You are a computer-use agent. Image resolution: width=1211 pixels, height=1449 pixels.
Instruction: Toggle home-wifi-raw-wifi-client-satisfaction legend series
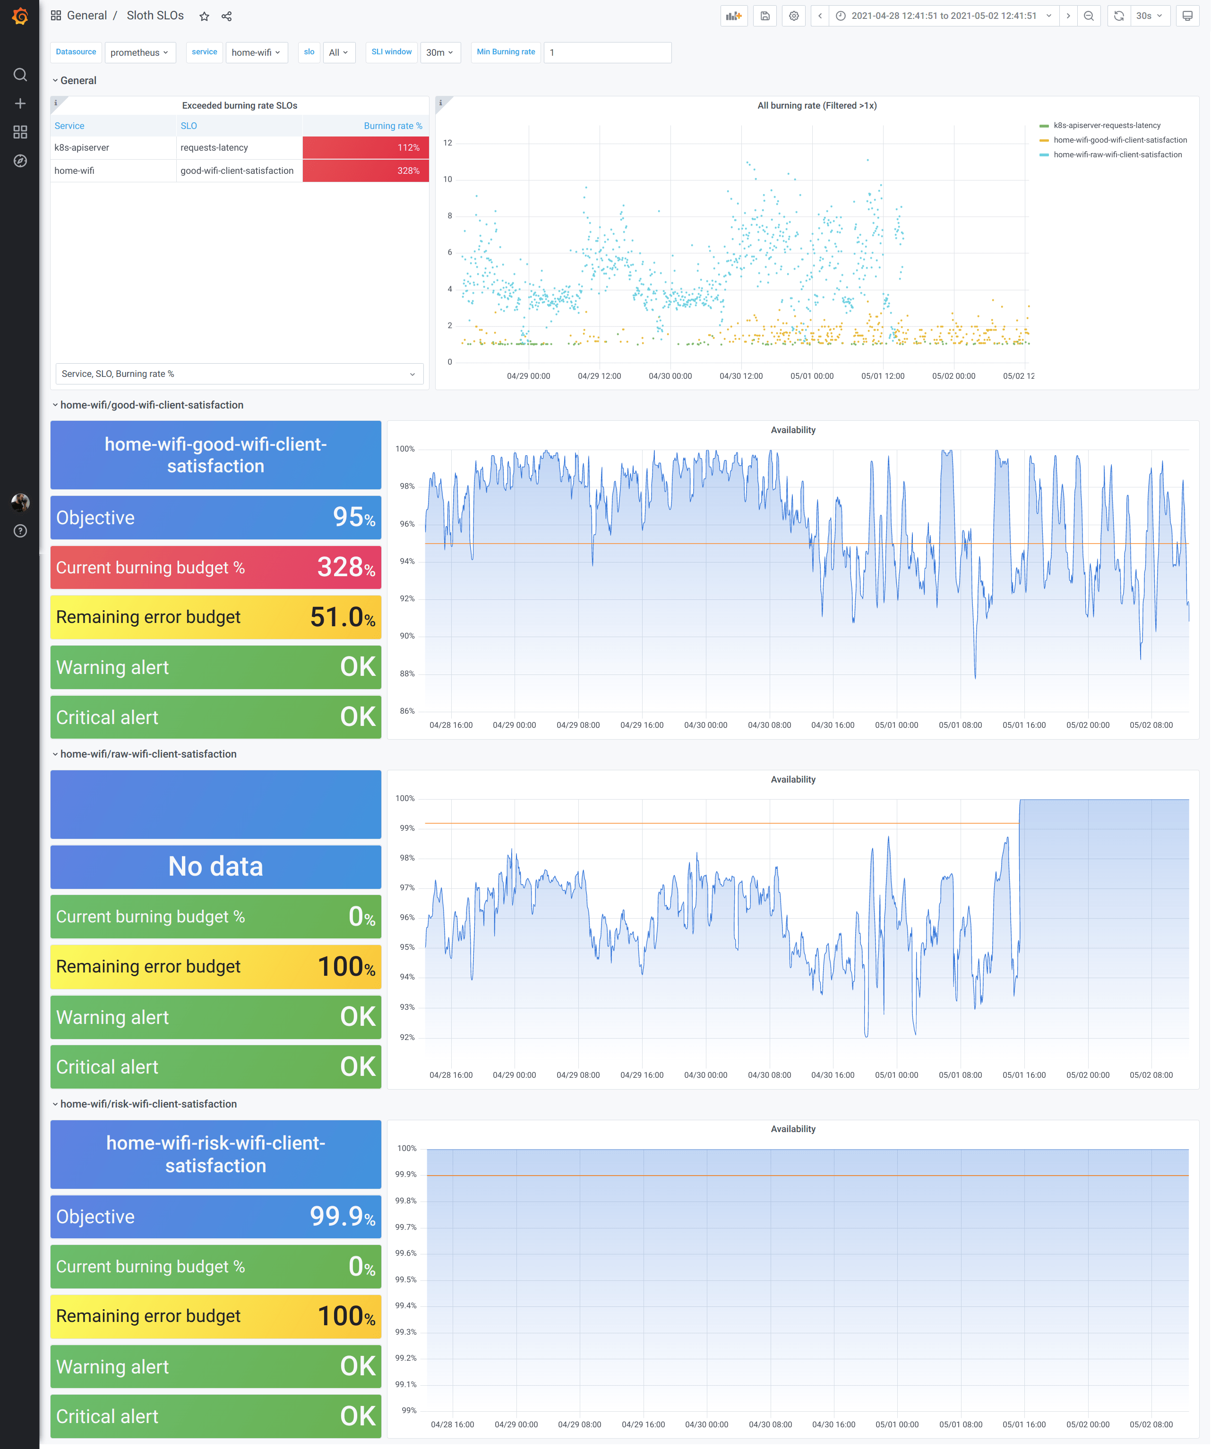[1117, 154]
